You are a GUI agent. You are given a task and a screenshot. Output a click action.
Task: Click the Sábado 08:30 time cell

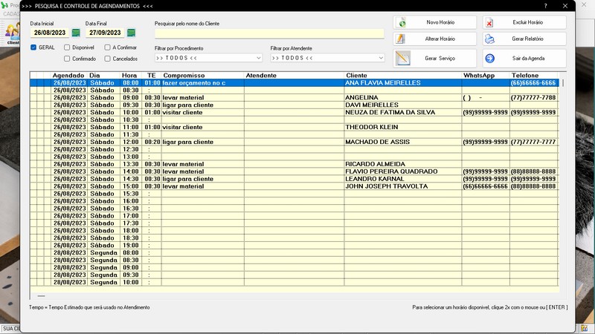point(131,90)
